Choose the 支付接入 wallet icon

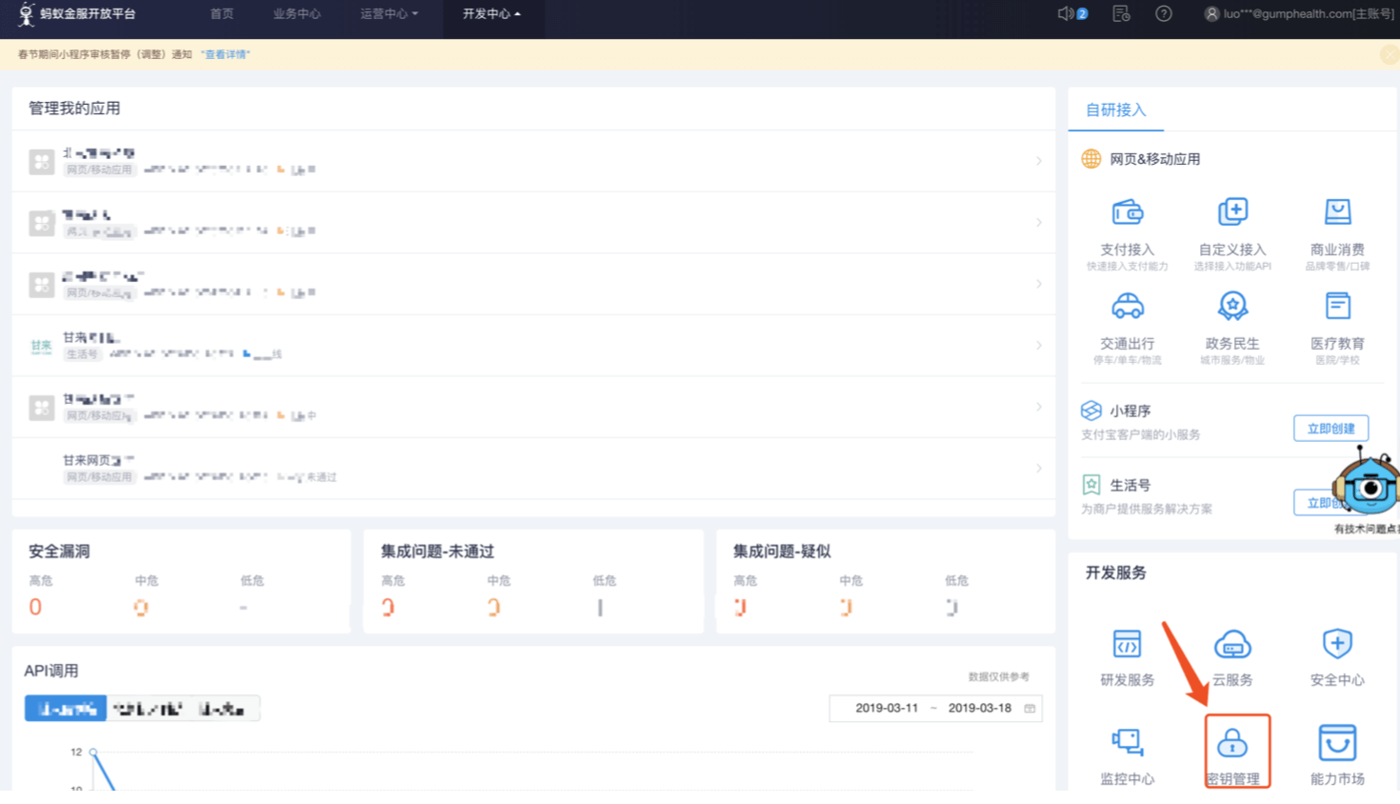[1128, 211]
